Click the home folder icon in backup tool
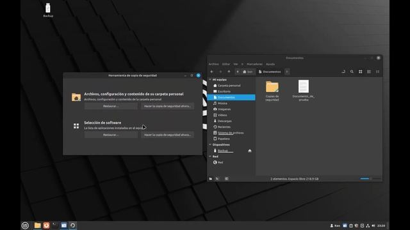410x230 pixels. tap(76, 97)
